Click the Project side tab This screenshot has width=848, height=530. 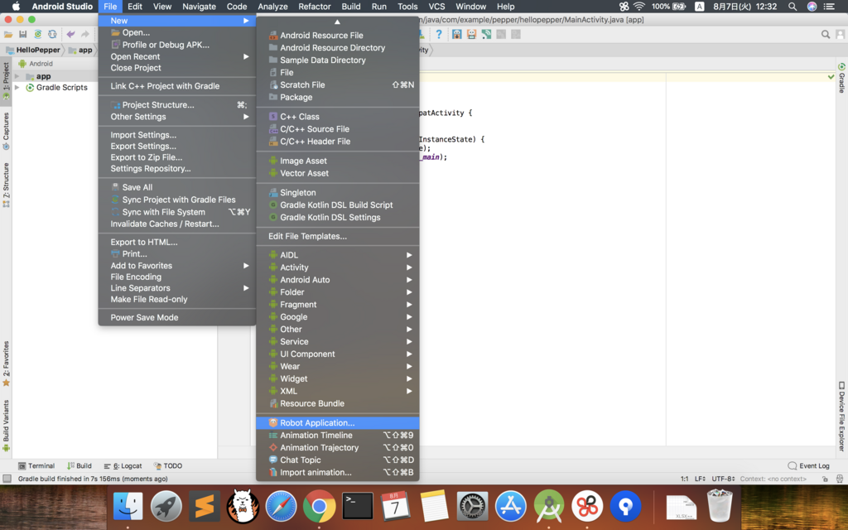[x=6, y=80]
